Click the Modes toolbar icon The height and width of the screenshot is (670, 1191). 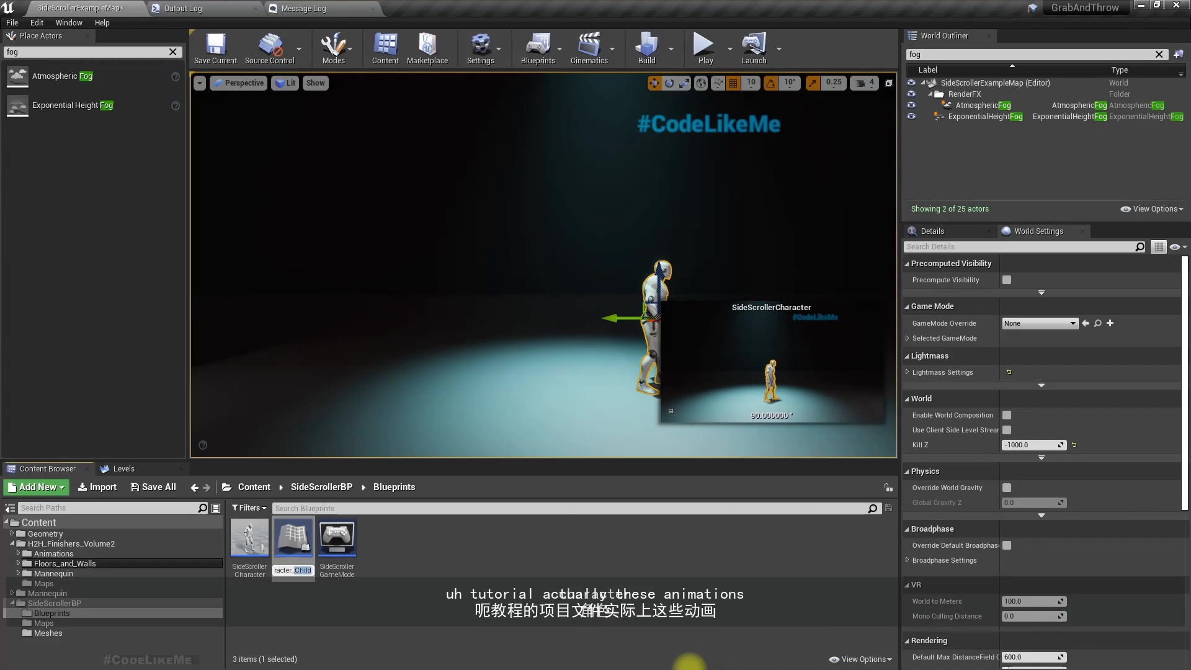[333, 48]
